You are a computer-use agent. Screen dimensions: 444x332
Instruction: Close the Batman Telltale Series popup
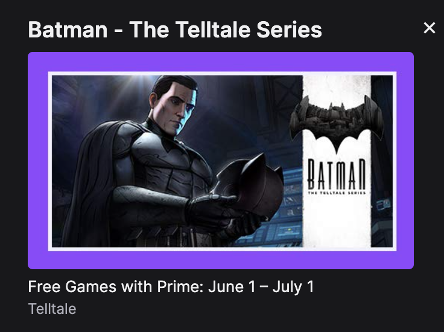(x=429, y=28)
